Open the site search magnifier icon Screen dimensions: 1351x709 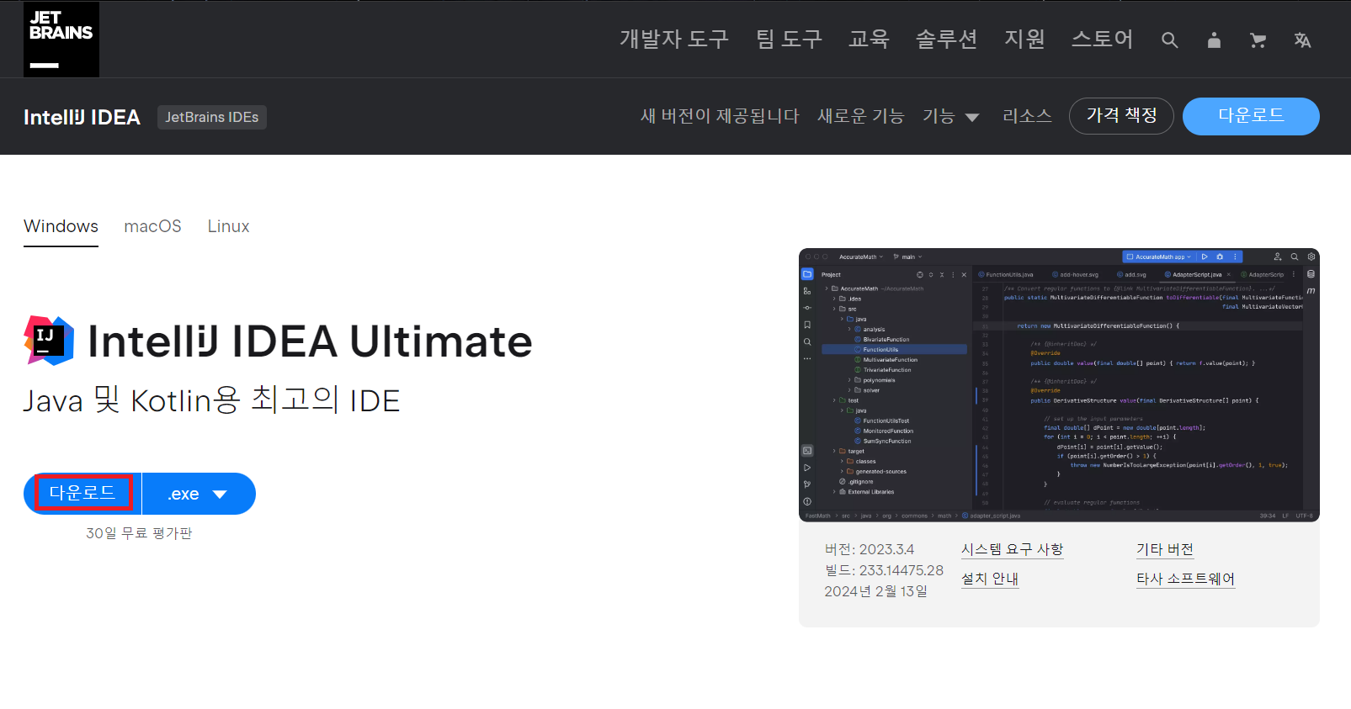tap(1169, 40)
